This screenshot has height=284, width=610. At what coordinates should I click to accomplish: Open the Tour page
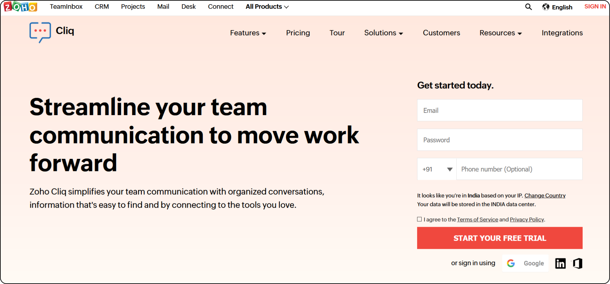tap(337, 33)
